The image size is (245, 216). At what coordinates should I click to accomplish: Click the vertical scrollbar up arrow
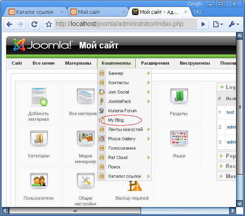click(240, 36)
